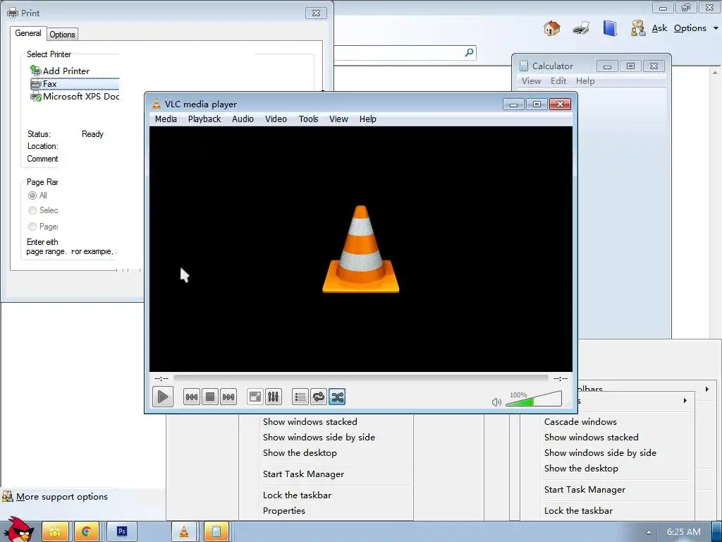Select the Pages radio button in Print
The image size is (722, 542).
(x=32, y=227)
